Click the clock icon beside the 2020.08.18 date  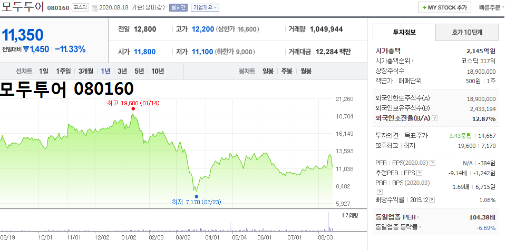point(95,8)
